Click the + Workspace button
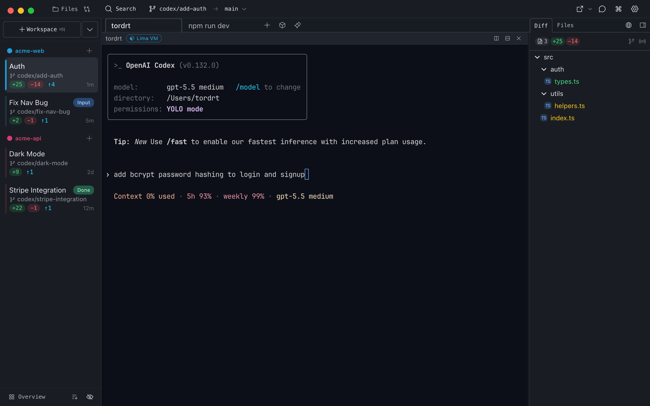 pyautogui.click(x=42, y=29)
